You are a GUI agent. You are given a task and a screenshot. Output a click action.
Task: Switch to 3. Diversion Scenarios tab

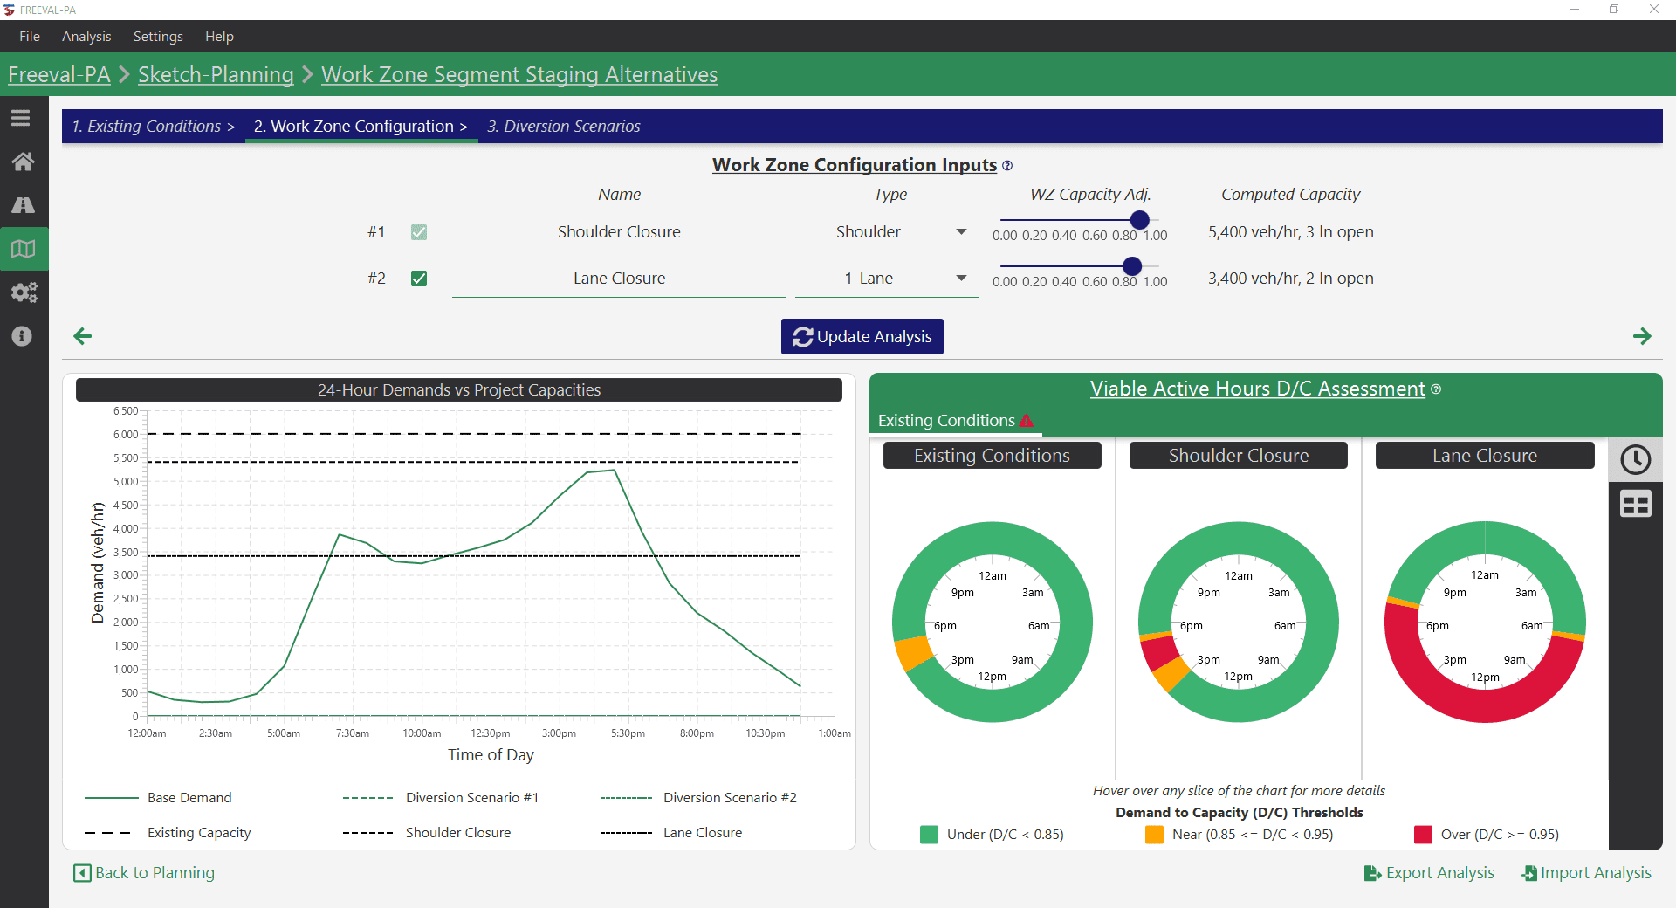(564, 127)
